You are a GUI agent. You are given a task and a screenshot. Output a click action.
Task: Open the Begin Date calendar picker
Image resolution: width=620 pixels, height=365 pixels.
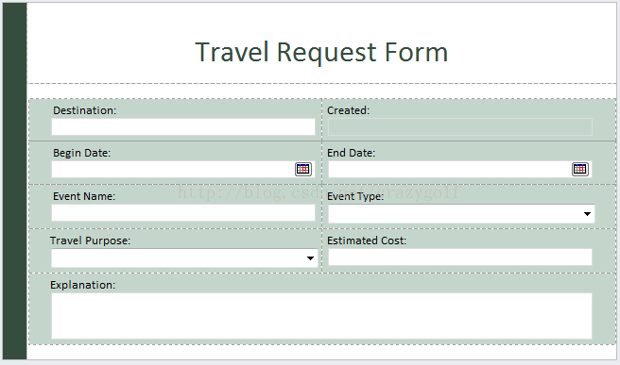pyautogui.click(x=303, y=169)
